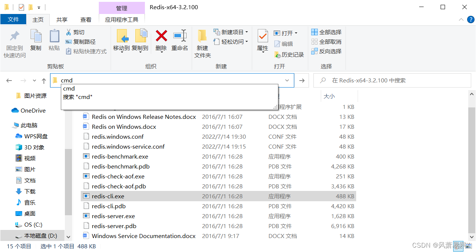
Task: Click the search box for Redis-x64-3.2.100
Action: [392, 81]
